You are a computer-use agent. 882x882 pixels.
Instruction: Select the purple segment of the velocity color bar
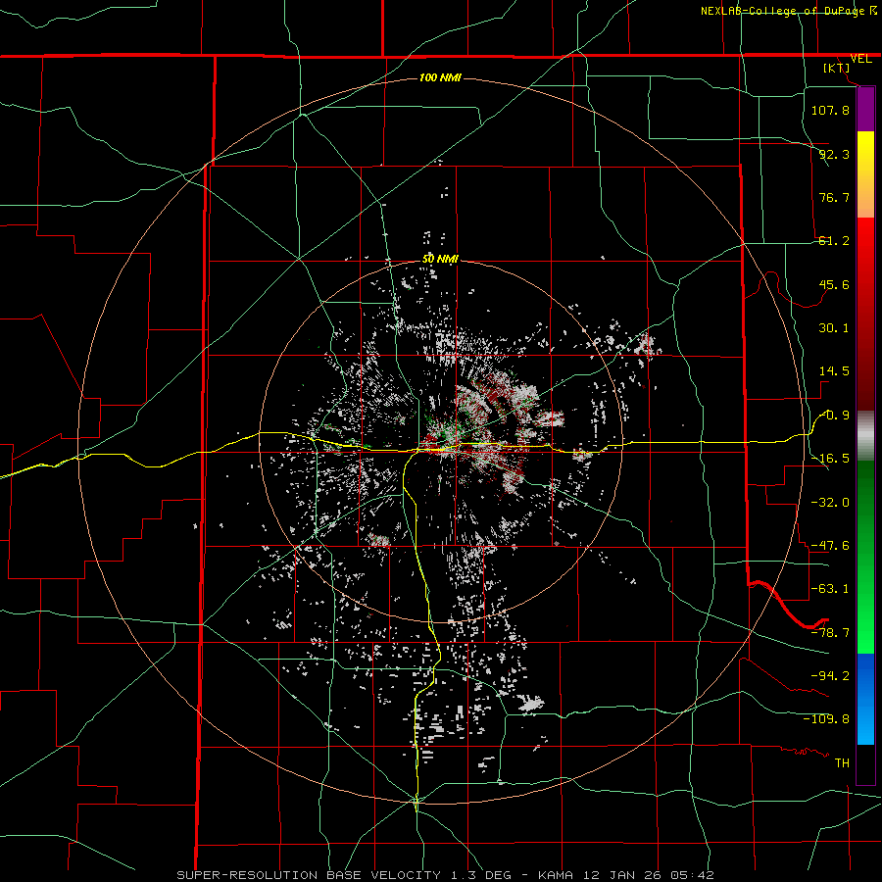click(x=865, y=109)
